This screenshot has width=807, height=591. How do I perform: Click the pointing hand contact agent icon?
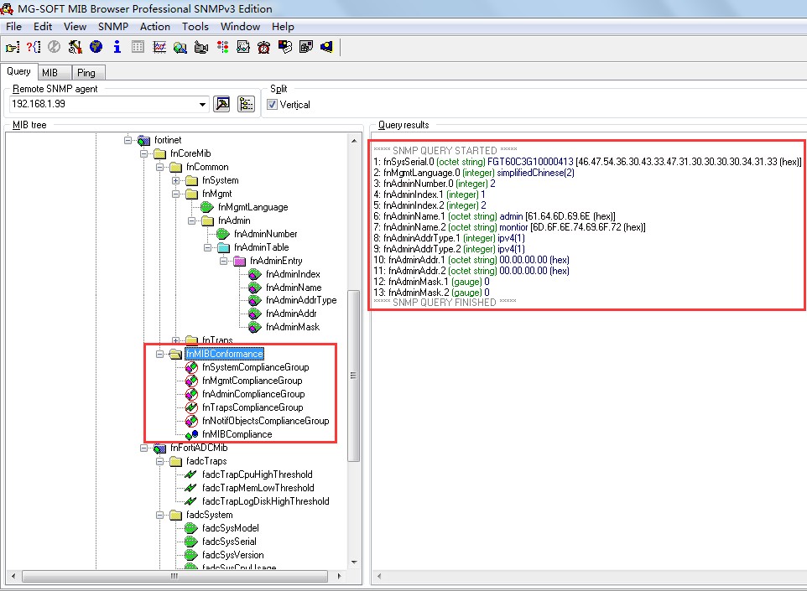click(x=13, y=47)
